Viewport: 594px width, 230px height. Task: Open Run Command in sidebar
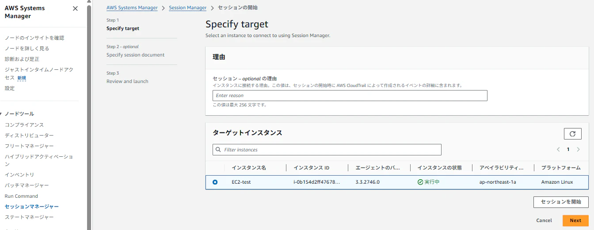(21, 196)
